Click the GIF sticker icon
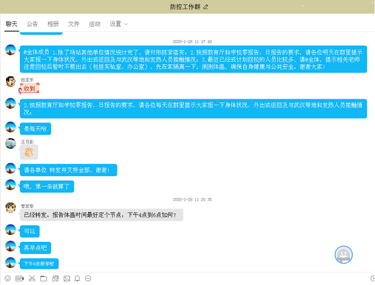The image size is (375, 285). [19, 278]
